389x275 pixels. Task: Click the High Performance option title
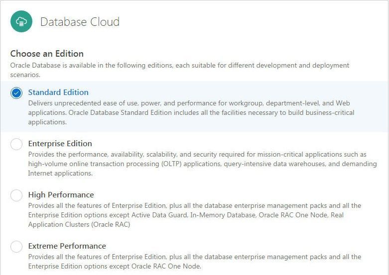pos(61,195)
